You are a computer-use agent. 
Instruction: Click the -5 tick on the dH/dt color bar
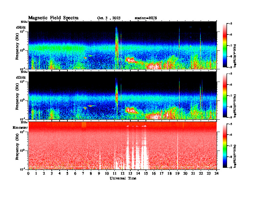coord(231,24)
